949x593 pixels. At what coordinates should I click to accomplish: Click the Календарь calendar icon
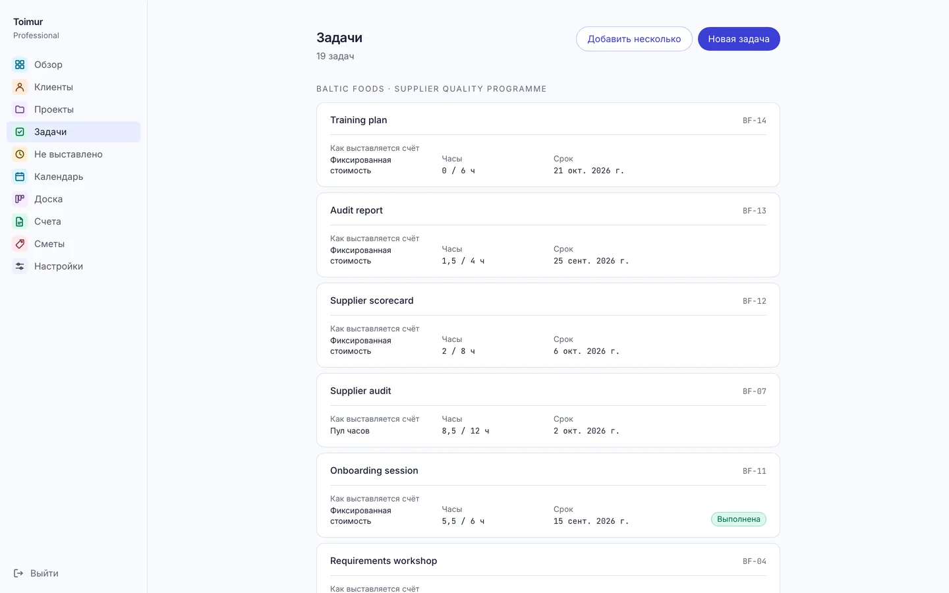click(x=20, y=177)
